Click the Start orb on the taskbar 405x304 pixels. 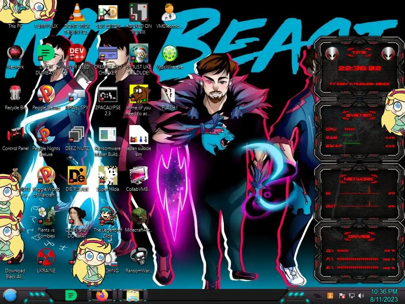10,296
